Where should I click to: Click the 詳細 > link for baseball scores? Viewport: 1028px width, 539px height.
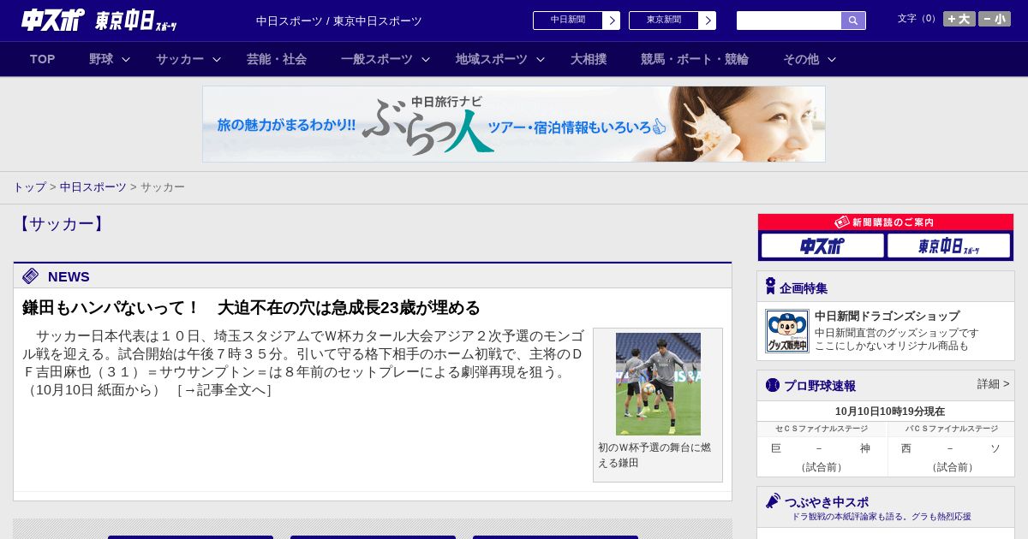point(993,384)
